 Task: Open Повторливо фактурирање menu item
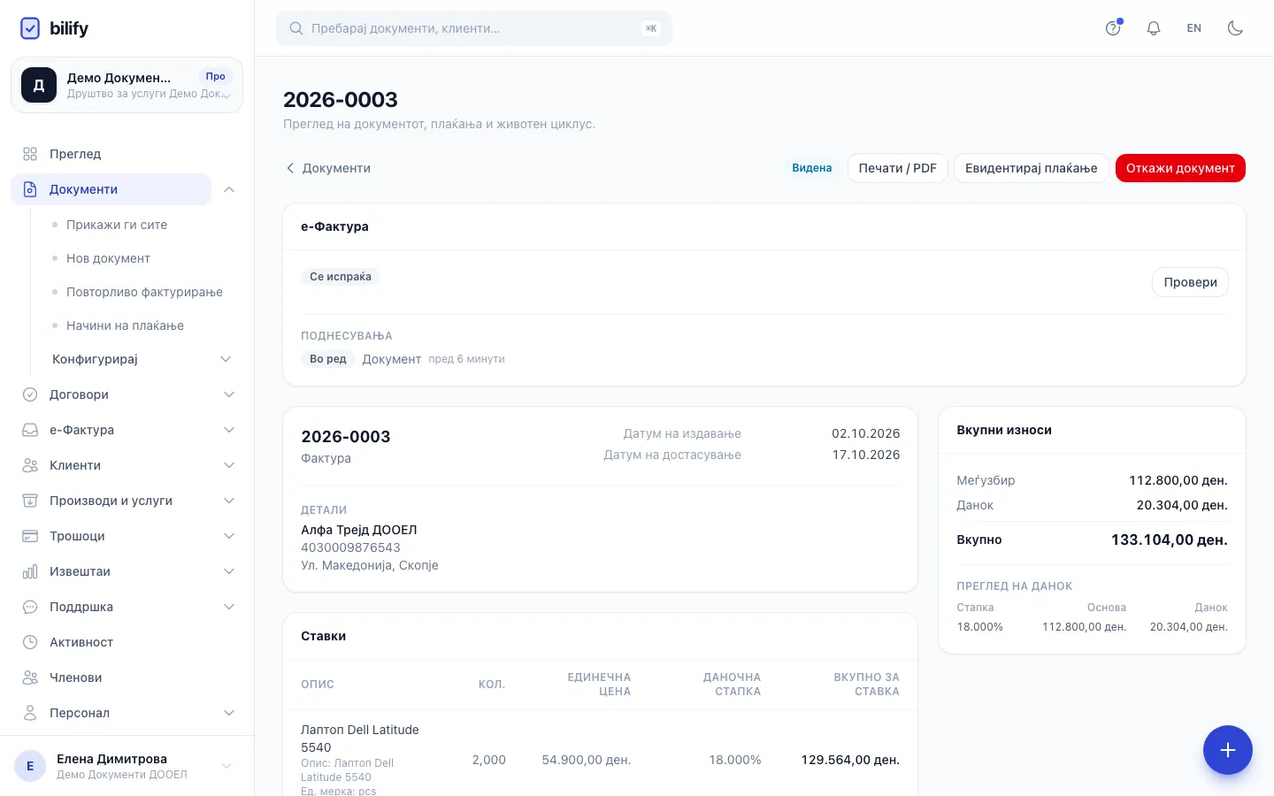click(144, 292)
